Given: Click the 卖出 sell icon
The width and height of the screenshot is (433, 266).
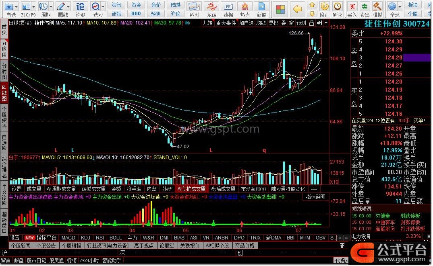Looking at the screenshot, I should [x=365, y=6].
